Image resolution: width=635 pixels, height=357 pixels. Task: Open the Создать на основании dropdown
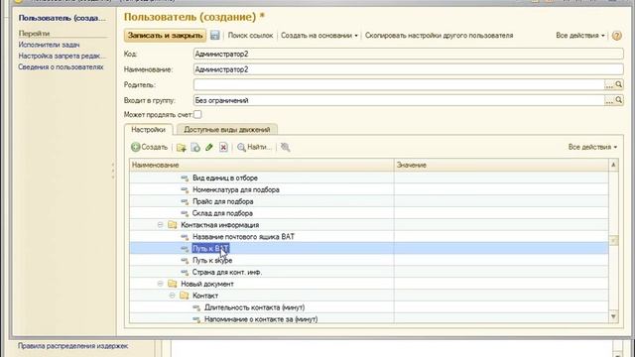[x=319, y=36]
